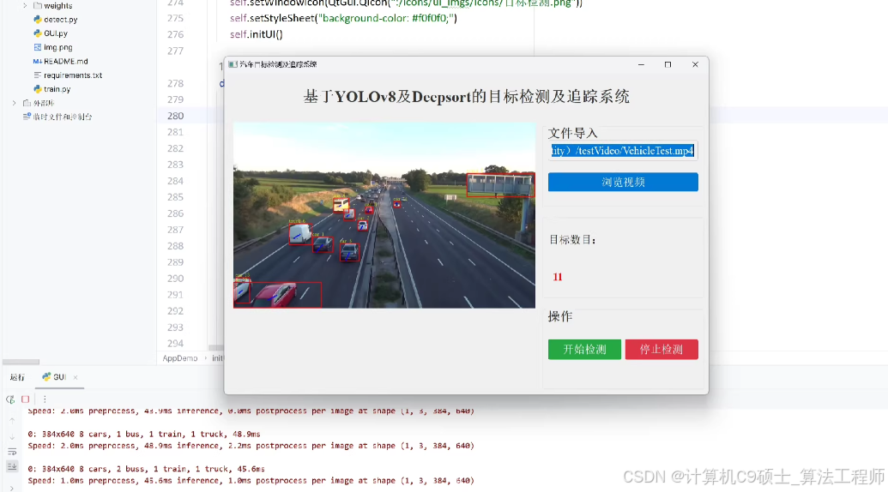Toggle scroll to end in console

coord(12,466)
